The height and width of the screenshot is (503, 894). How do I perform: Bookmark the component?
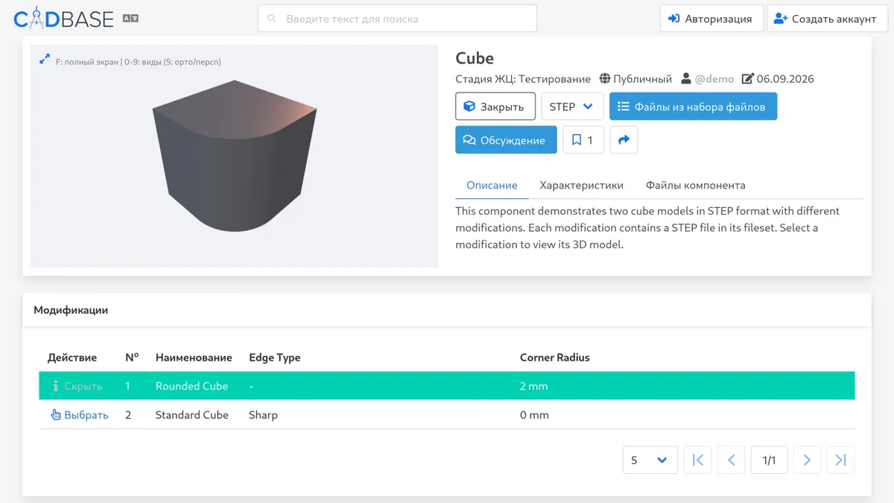tap(583, 140)
